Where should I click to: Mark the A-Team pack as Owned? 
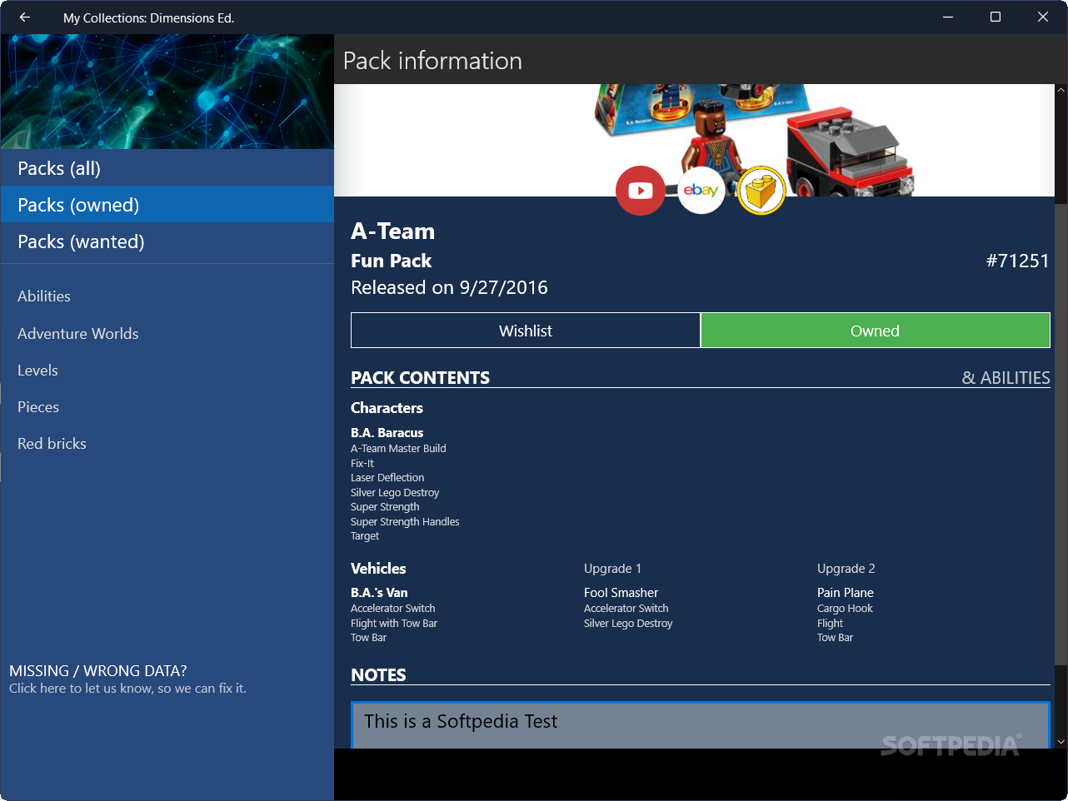(x=875, y=331)
